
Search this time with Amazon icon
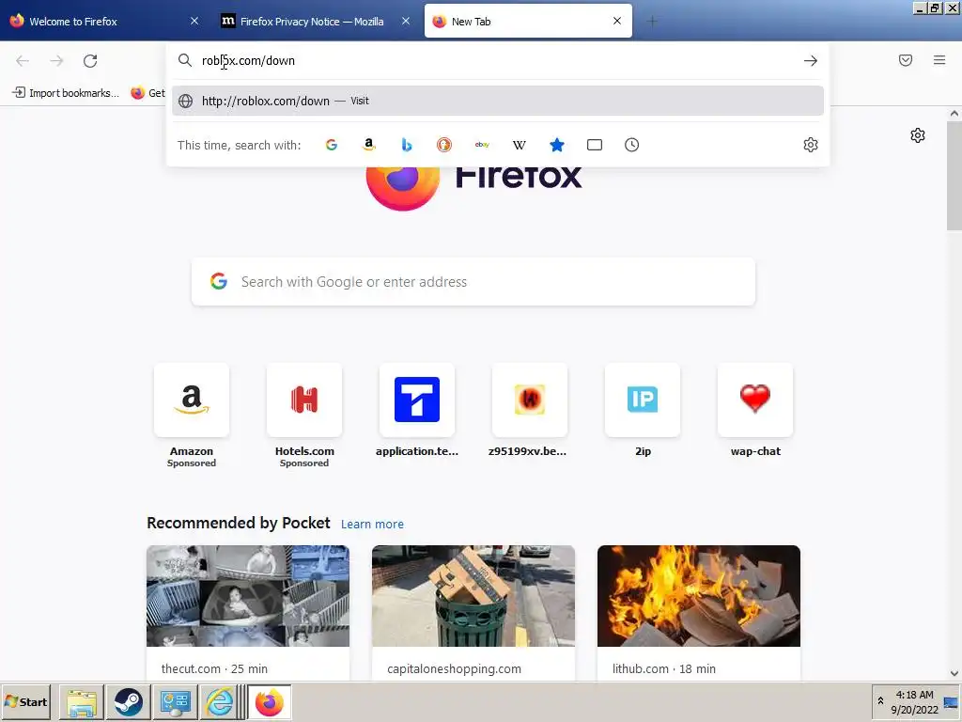tap(368, 145)
